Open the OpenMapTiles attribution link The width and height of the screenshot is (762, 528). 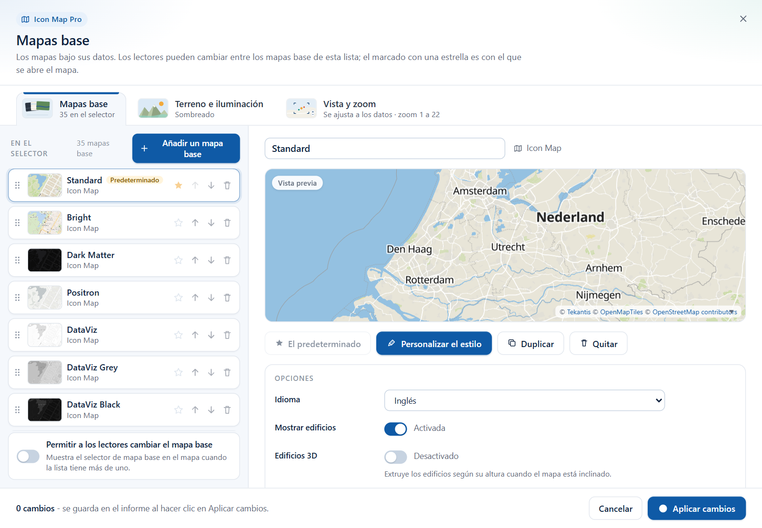(x=622, y=312)
